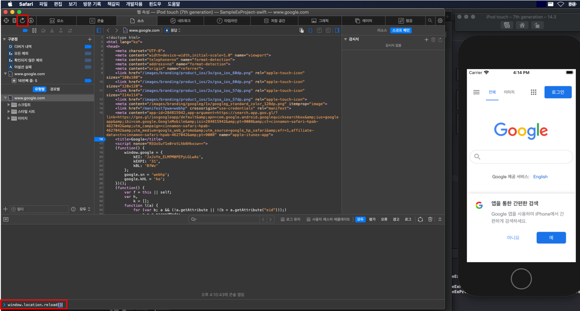Click the step debugger arrow icon
Screen dimensions: 580x311
pyautogui.click(x=70, y=30)
